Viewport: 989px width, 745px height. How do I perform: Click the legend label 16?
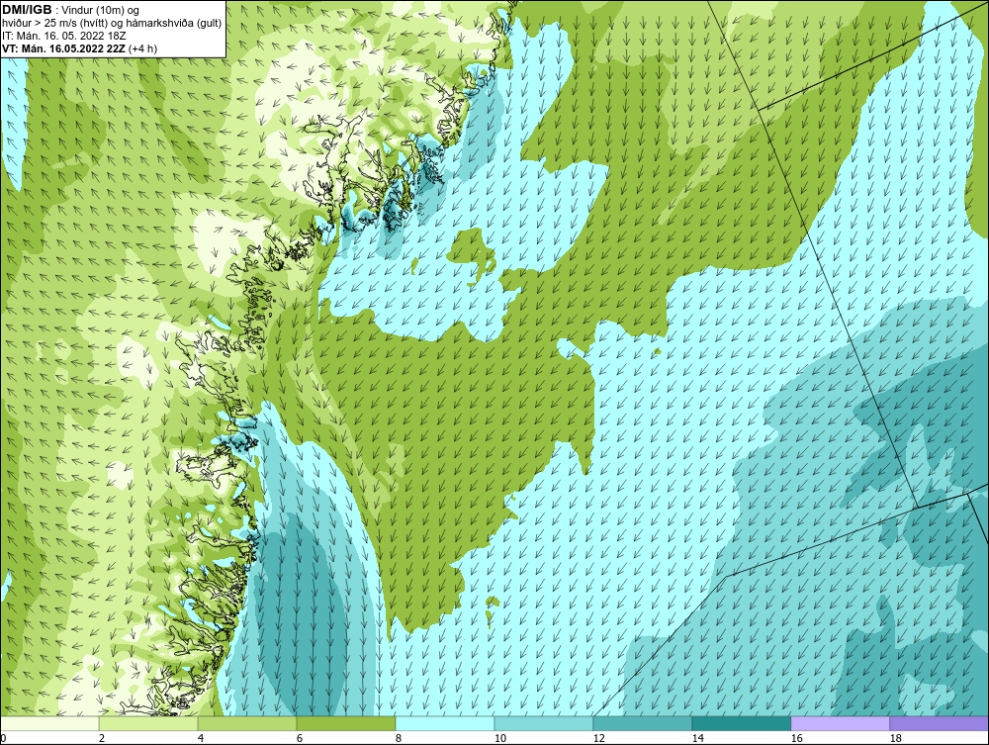point(796,738)
